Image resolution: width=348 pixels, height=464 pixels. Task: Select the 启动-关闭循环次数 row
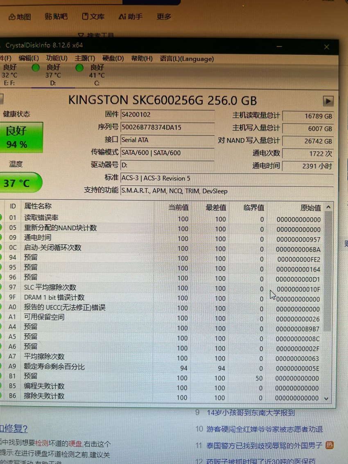point(161,248)
